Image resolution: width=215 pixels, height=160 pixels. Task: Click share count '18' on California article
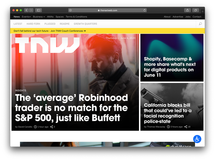pos(189,127)
